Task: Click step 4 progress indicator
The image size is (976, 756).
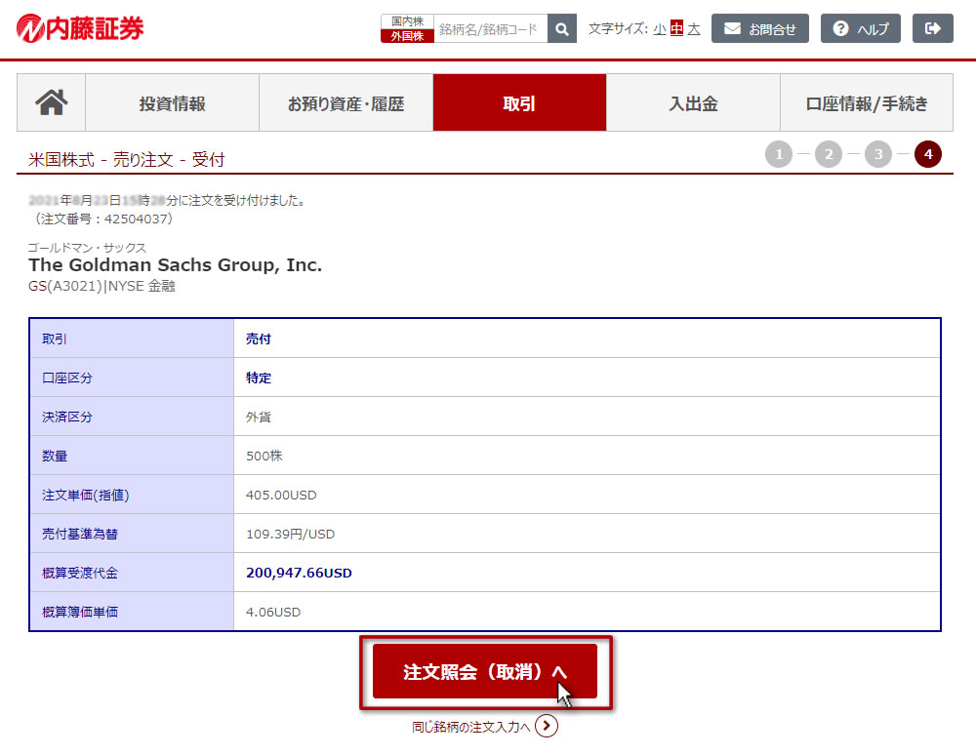Action: [928, 154]
